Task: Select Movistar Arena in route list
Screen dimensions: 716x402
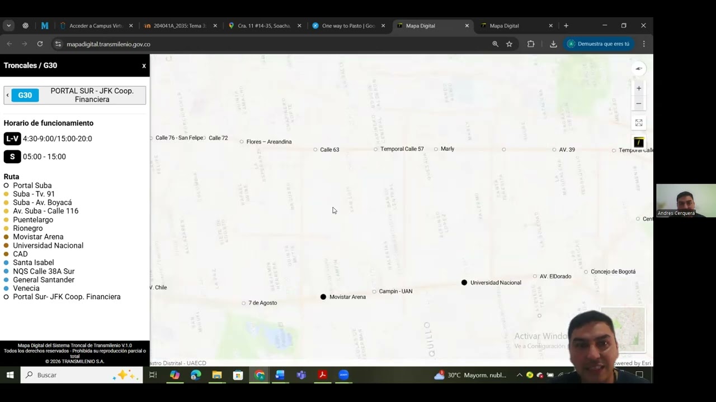Action: click(38, 237)
